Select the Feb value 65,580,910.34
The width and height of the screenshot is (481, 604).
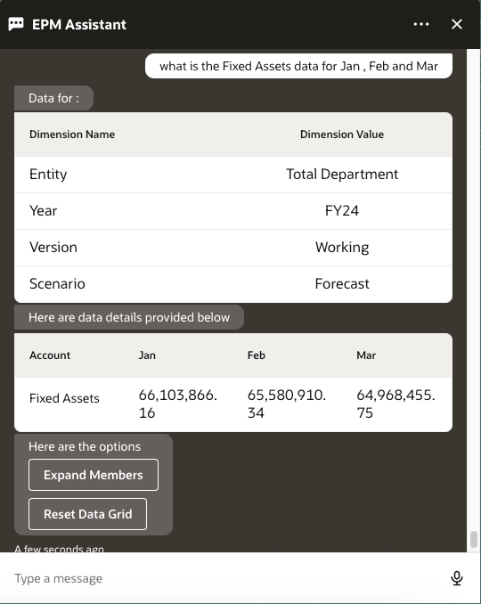(x=287, y=404)
